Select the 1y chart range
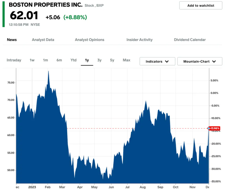The width and height of the screenshot is (225, 190). point(87,60)
